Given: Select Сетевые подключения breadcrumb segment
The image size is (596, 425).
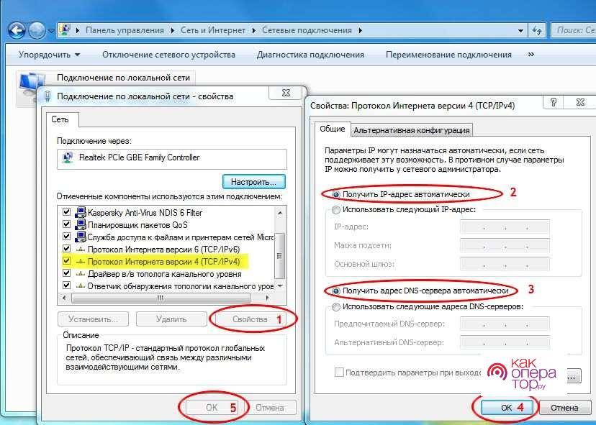Looking at the screenshot, I should coord(307,30).
